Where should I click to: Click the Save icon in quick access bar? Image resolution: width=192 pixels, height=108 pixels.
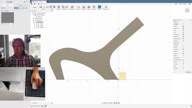[38, 4]
